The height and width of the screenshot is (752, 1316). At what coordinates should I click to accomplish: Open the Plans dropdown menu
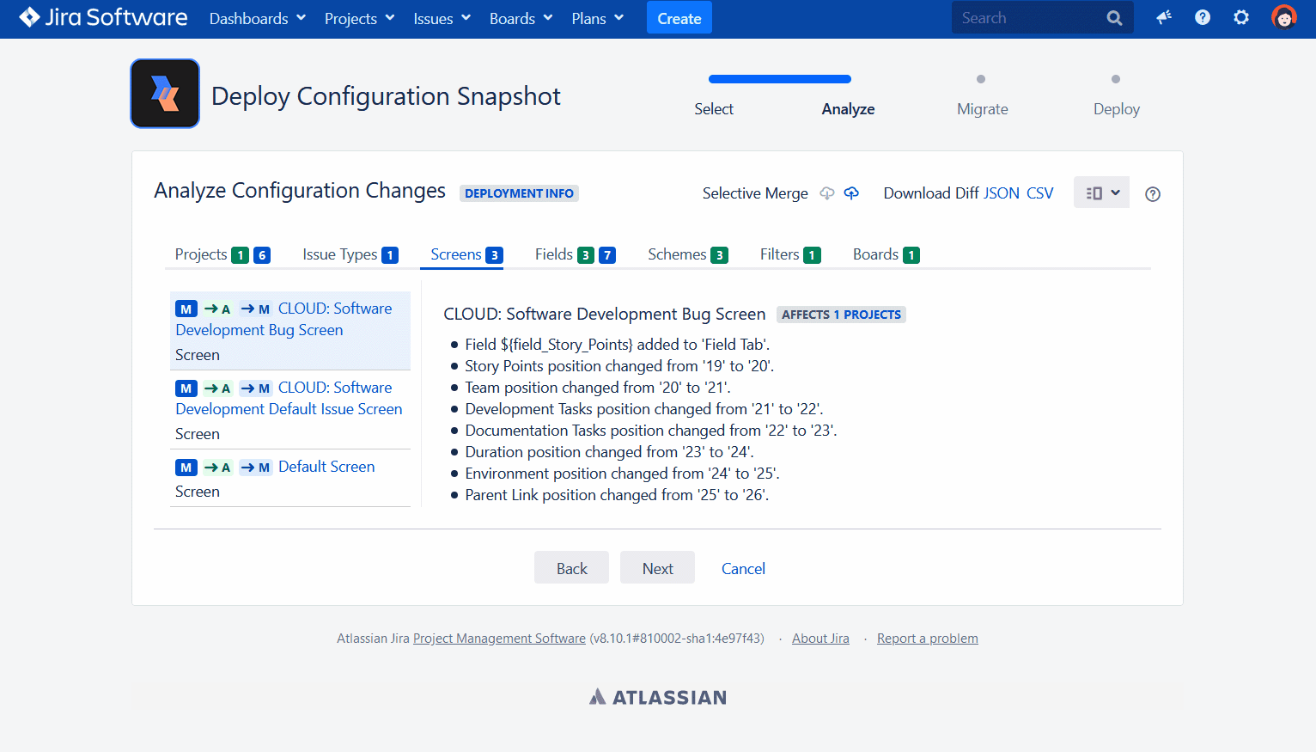(x=598, y=18)
